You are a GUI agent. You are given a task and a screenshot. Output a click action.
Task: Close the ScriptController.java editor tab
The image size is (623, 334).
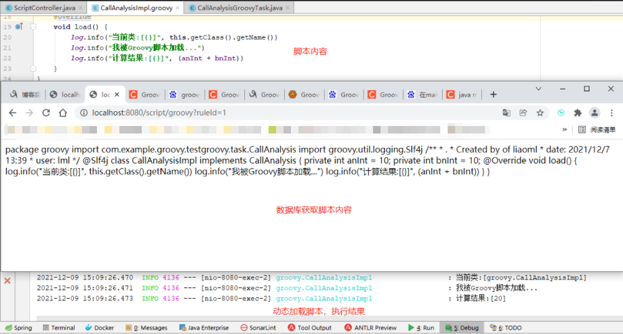pos(81,8)
